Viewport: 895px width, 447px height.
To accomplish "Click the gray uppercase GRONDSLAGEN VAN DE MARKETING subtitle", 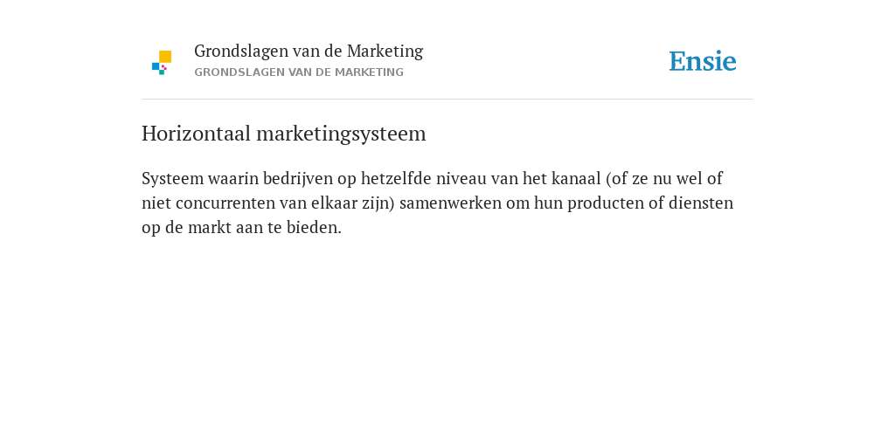I will tap(299, 72).
